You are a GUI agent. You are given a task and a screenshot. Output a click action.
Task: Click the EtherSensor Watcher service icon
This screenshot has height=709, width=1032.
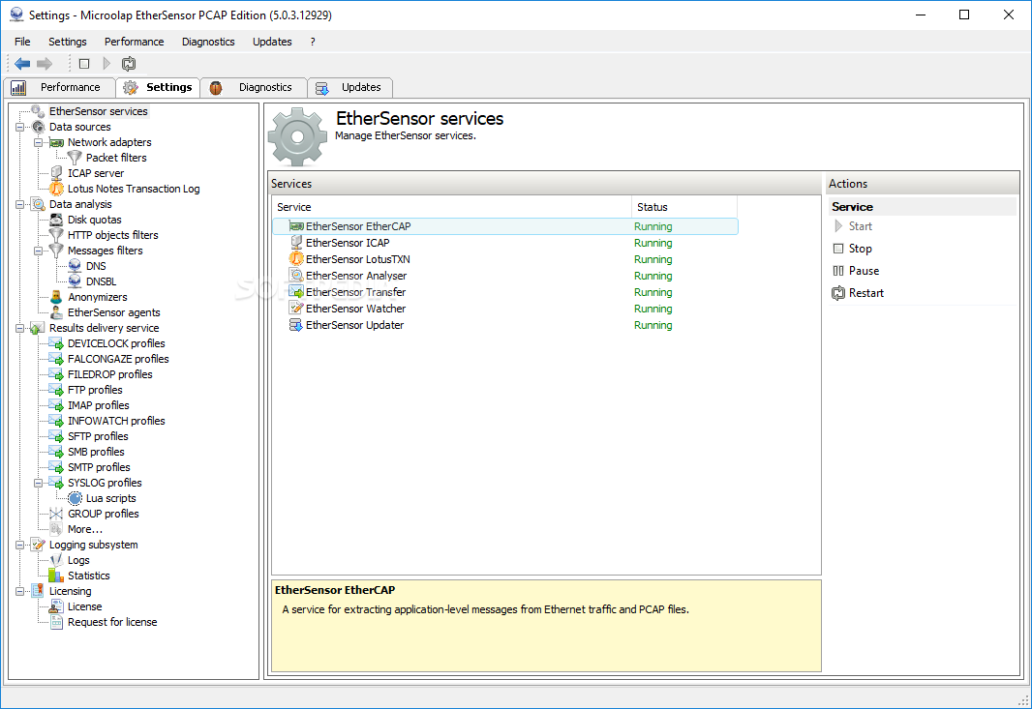(297, 309)
